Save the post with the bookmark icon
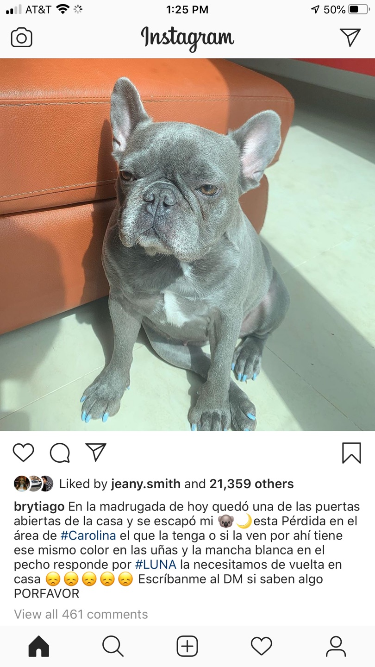The width and height of the screenshot is (375, 667). [351, 453]
